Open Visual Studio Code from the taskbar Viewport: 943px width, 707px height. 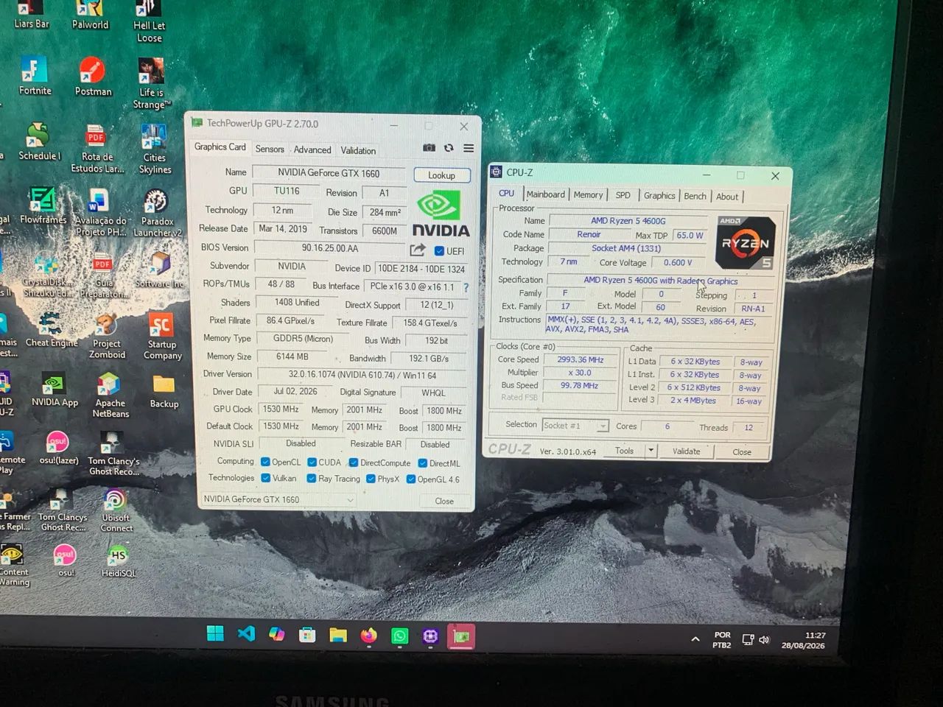pyautogui.click(x=246, y=633)
